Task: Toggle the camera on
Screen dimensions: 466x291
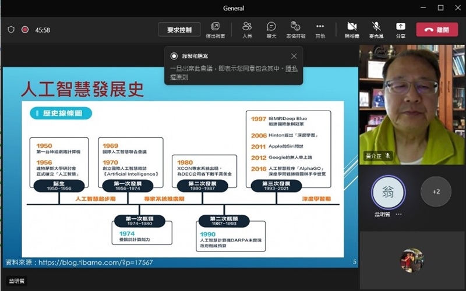Action: pos(352,29)
